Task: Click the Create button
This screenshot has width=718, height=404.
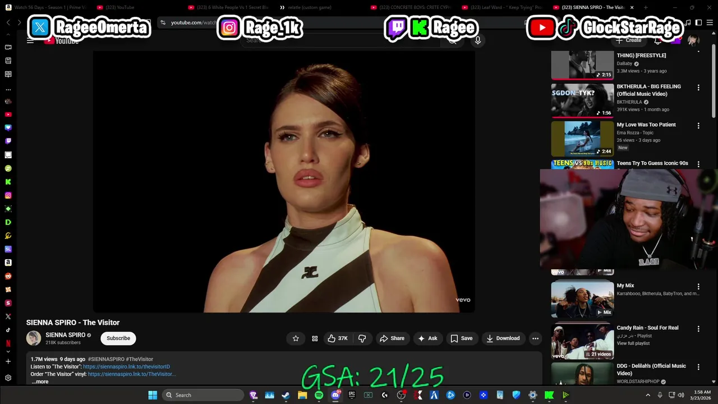Action: point(629,40)
